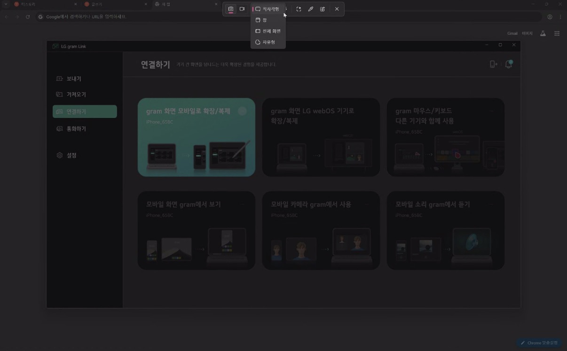
Task: Select the snip (camera) capture mode
Action: (231, 9)
